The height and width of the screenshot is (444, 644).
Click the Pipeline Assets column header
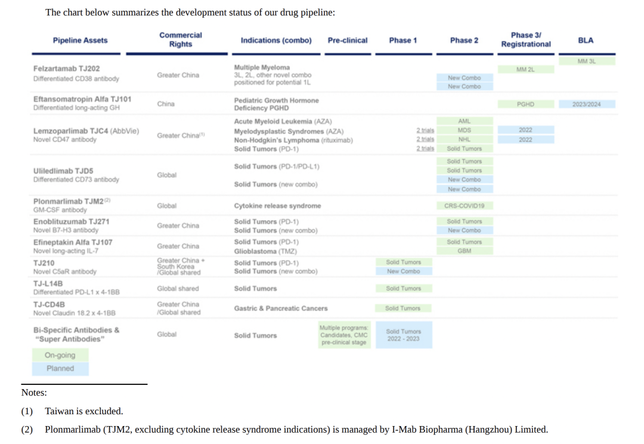pos(80,41)
